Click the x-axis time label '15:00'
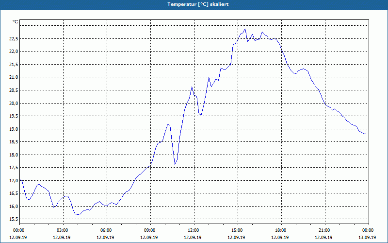Viewport: 388px width, 243px height. [237, 230]
